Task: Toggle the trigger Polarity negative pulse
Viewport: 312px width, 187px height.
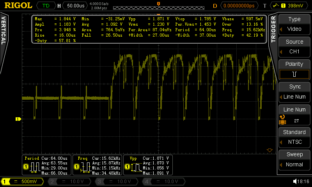Action: pyautogui.click(x=294, y=69)
